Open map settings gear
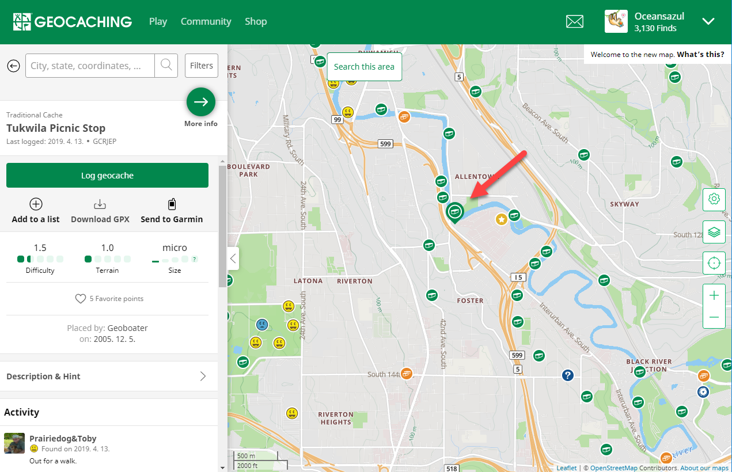Screen dimensions: 732x472 click(x=714, y=199)
